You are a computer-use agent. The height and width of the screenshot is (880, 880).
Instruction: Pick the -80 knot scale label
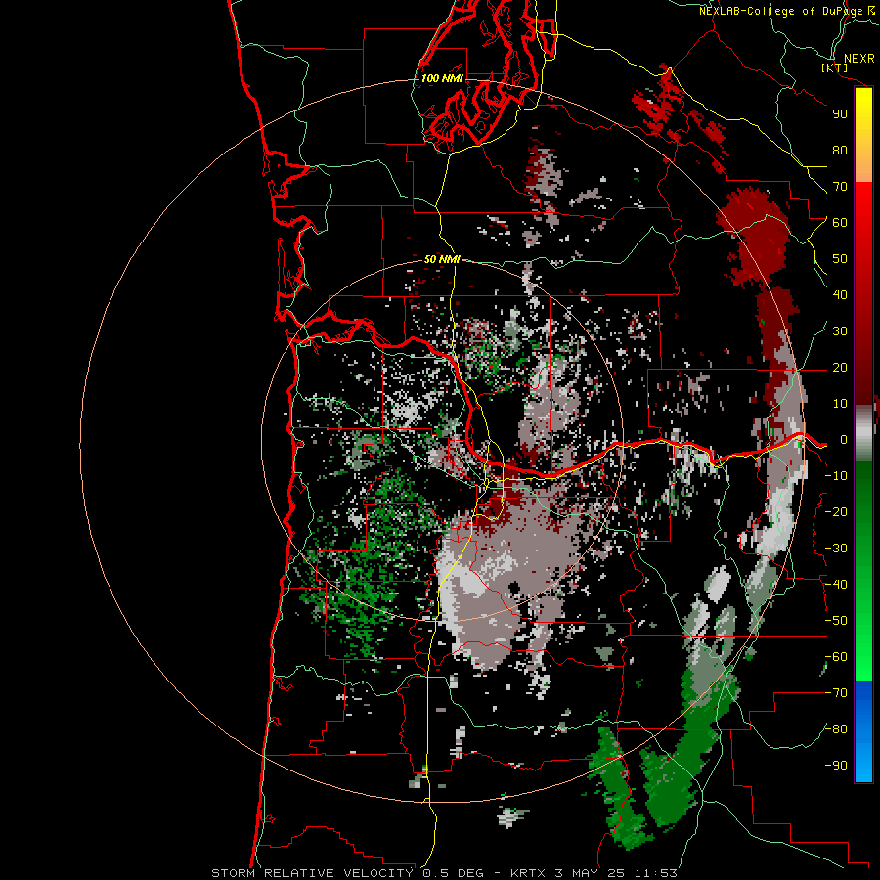point(836,729)
